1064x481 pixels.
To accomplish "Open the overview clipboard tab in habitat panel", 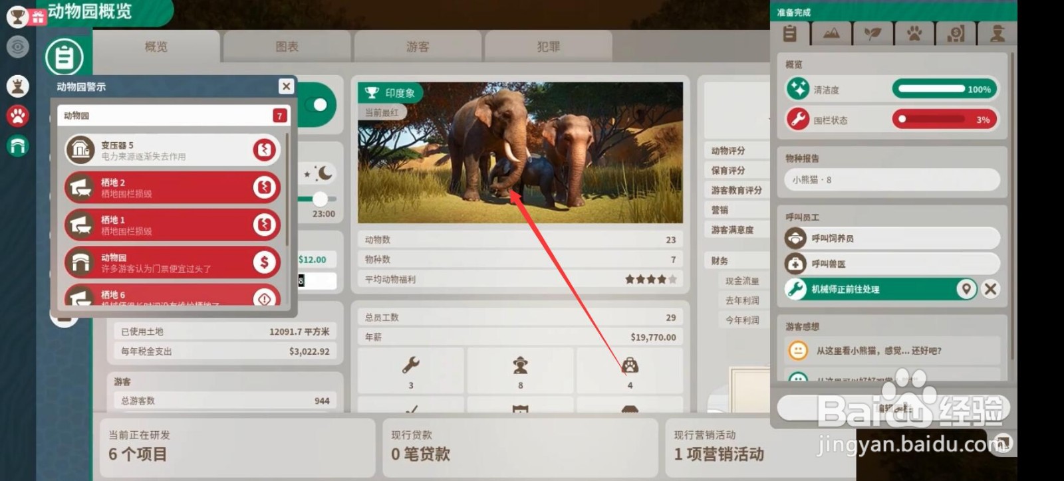I will click(x=790, y=33).
